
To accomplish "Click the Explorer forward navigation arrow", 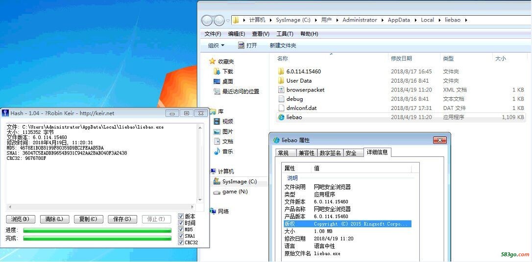I will (219, 21).
